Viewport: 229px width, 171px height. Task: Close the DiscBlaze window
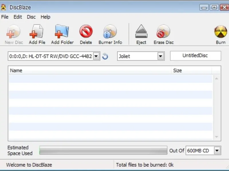(x=224, y=7)
